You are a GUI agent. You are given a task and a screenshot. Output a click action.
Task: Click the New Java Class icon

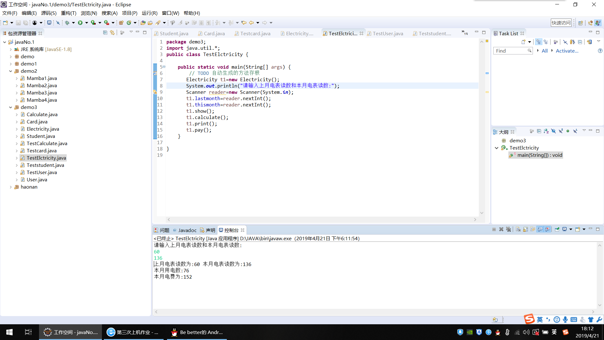point(129,23)
